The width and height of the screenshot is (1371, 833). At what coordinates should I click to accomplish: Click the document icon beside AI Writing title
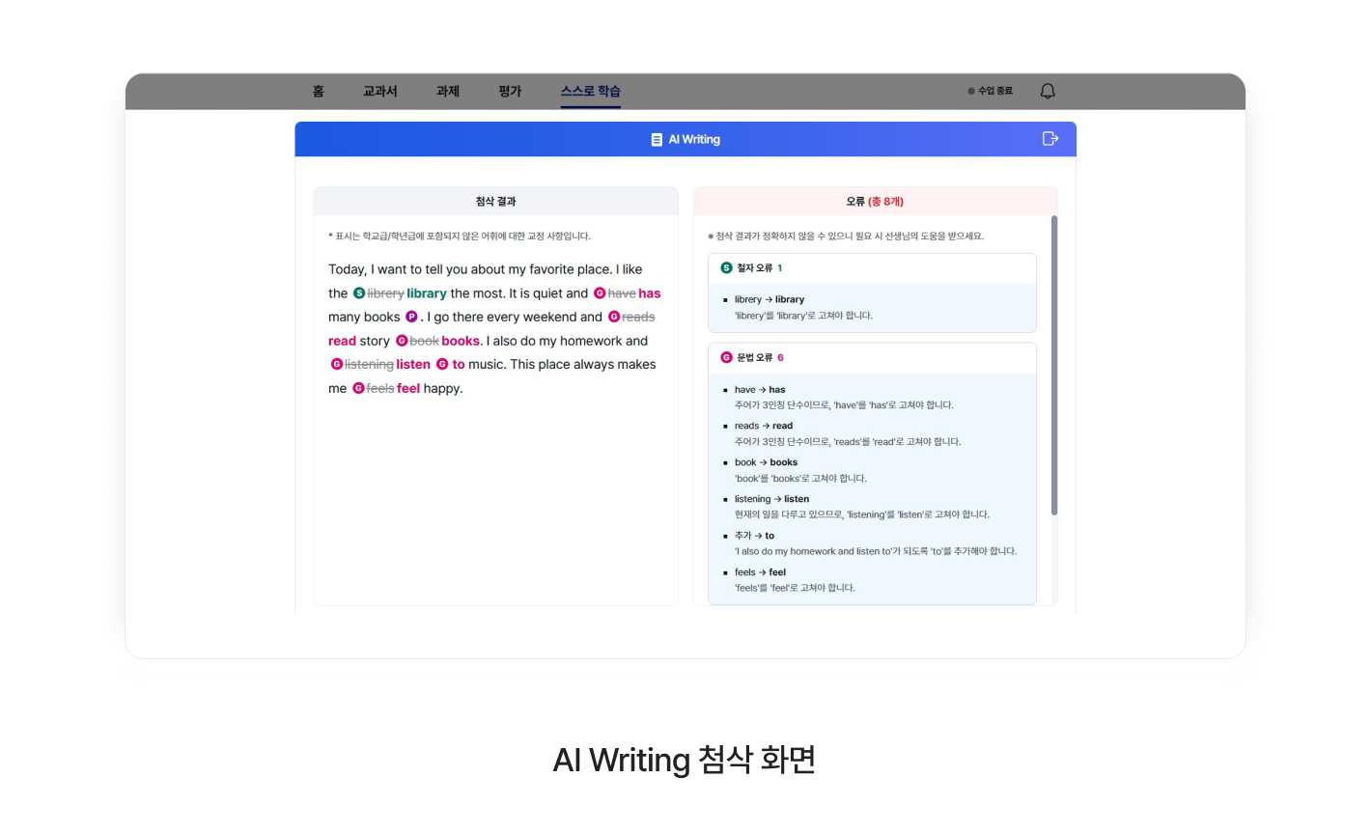pyautogui.click(x=657, y=139)
